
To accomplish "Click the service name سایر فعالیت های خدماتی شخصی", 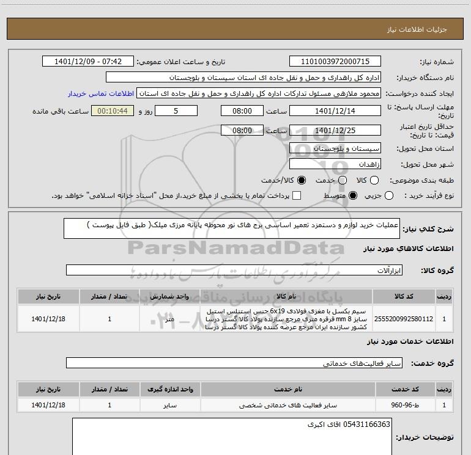I will point(287,405).
